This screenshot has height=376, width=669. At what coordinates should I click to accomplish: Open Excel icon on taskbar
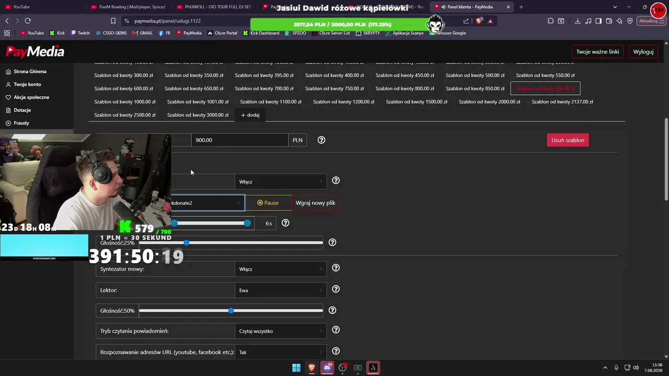(357, 368)
